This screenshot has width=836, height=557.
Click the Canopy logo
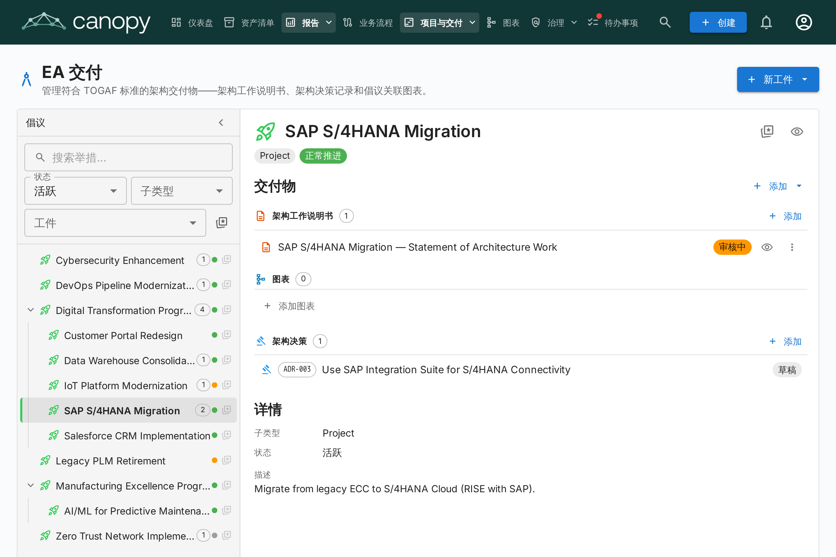pyautogui.click(x=86, y=22)
